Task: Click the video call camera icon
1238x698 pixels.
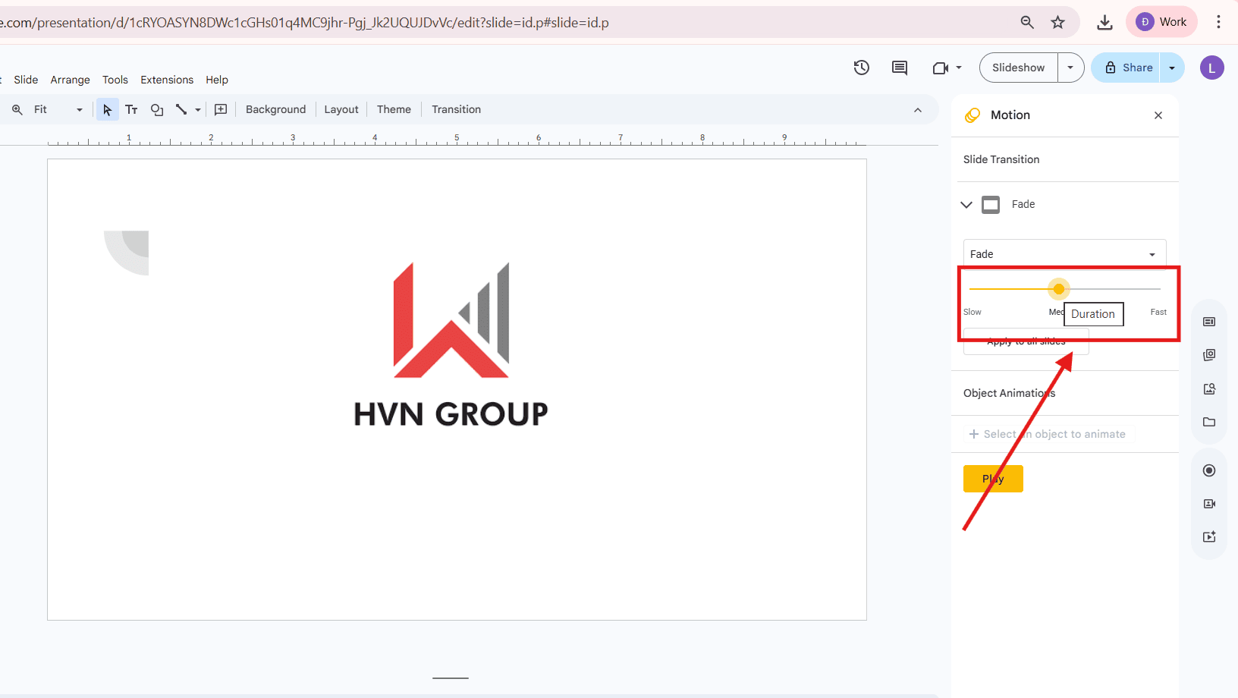Action: (x=941, y=68)
